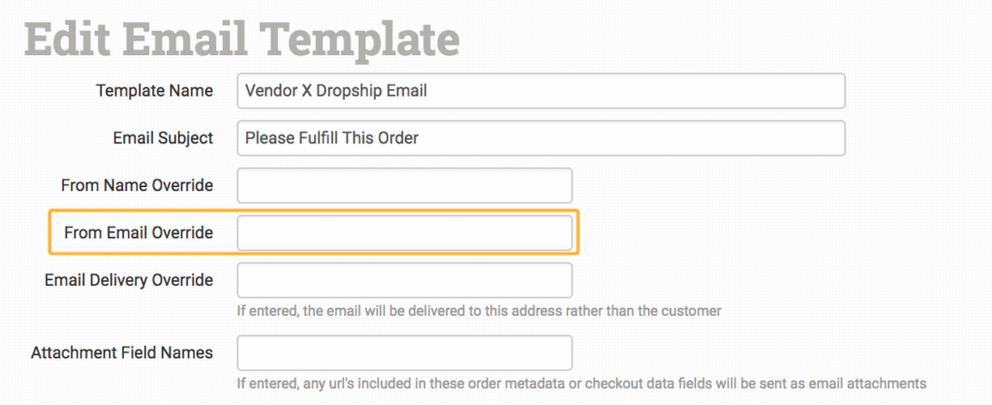
Task: Select the highlighted From Email Override input
Action: pyautogui.click(x=404, y=233)
